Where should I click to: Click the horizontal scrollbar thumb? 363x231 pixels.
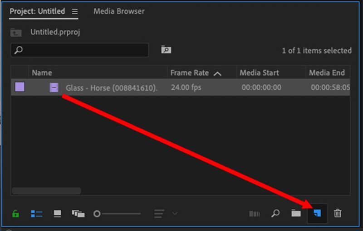point(46,191)
